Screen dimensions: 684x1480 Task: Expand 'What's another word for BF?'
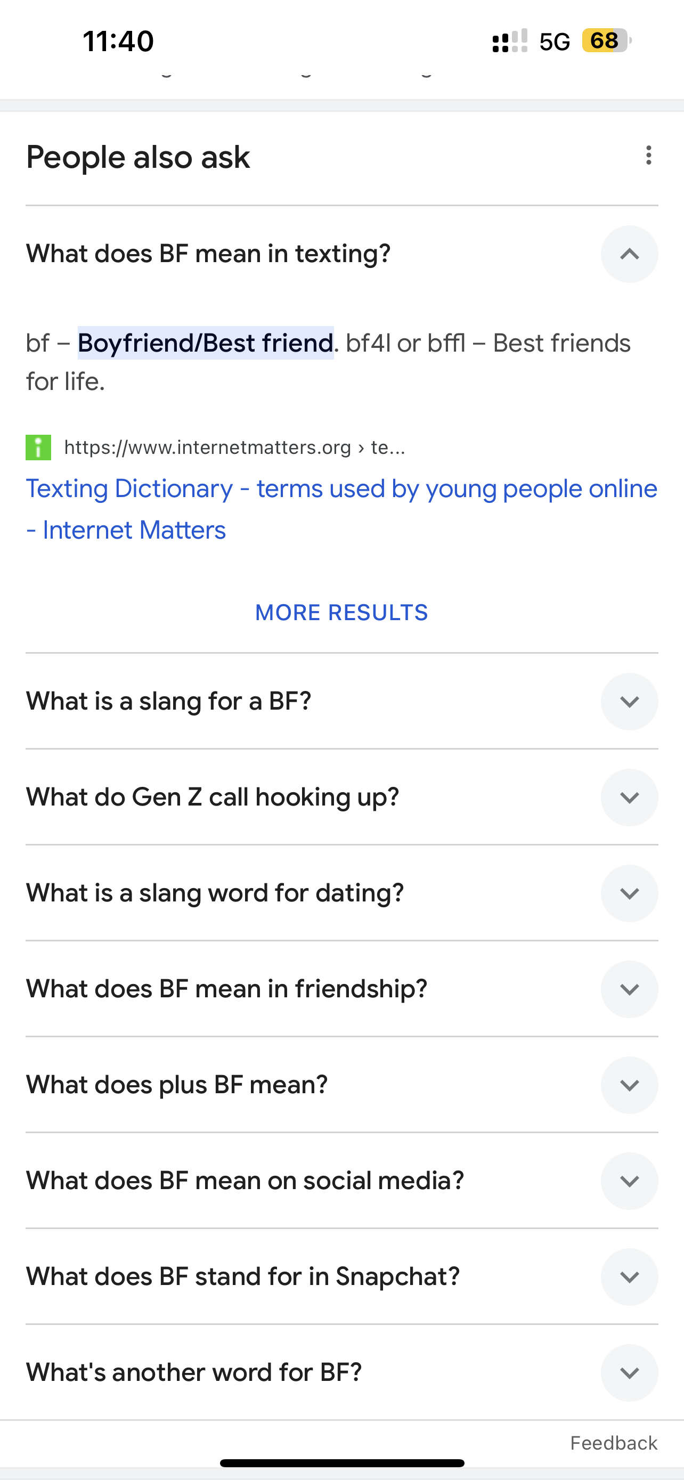pos(629,1373)
